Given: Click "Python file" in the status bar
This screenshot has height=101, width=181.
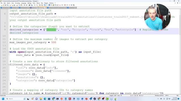Looking at the screenshot, I should tap(3, 95).
